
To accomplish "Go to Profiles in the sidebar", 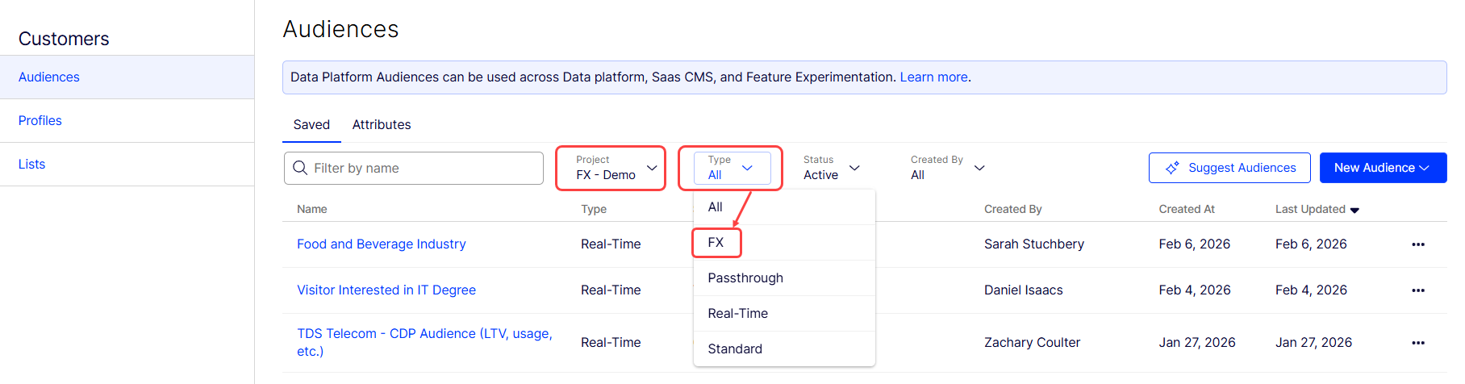I will 40,121.
